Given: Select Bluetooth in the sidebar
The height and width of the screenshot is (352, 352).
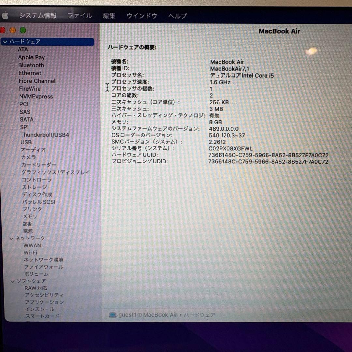Looking at the screenshot, I should click(x=31, y=65).
